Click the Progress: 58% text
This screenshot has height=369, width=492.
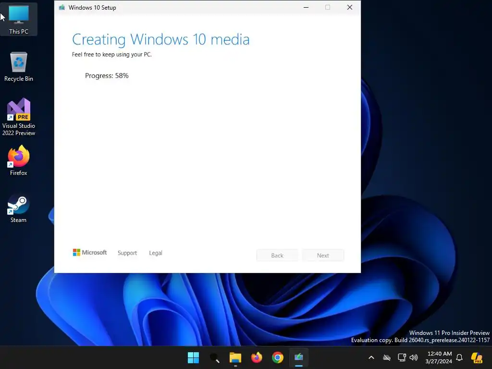(x=107, y=75)
